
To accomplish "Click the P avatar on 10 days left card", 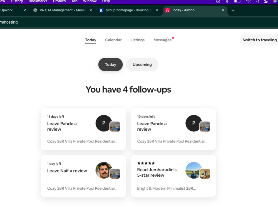I will [193, 123].
